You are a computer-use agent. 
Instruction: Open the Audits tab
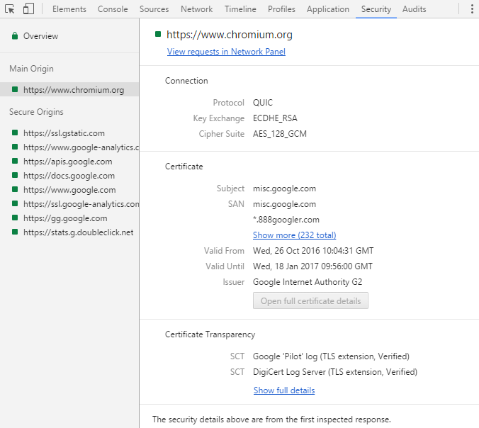[x=414, y=9]
